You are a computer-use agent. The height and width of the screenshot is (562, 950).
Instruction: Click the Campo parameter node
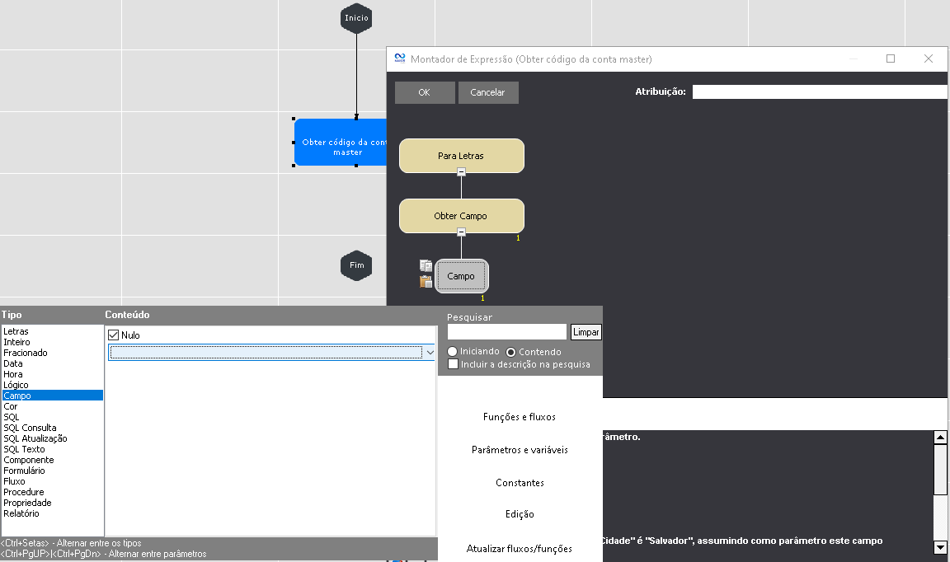tap(462, 276)
